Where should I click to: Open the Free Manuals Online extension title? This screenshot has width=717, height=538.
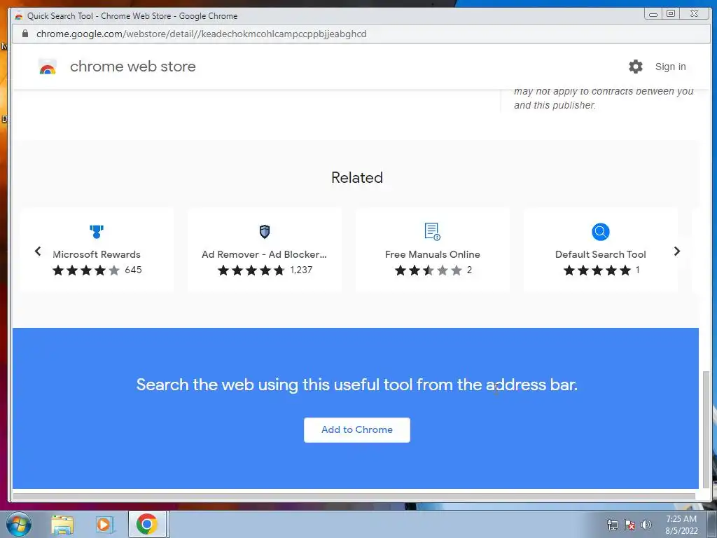pos(432,254)
